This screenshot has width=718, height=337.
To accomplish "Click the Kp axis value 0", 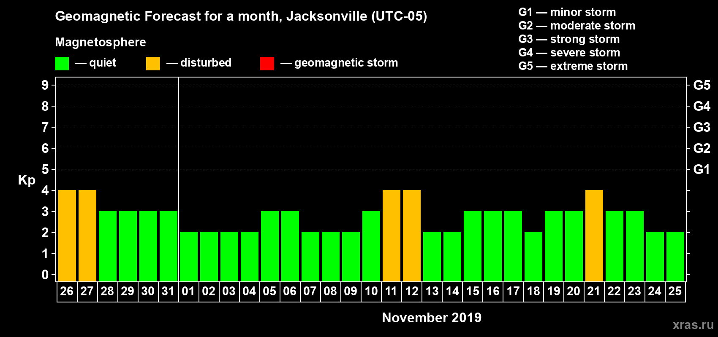I will [x=45, y=275].
